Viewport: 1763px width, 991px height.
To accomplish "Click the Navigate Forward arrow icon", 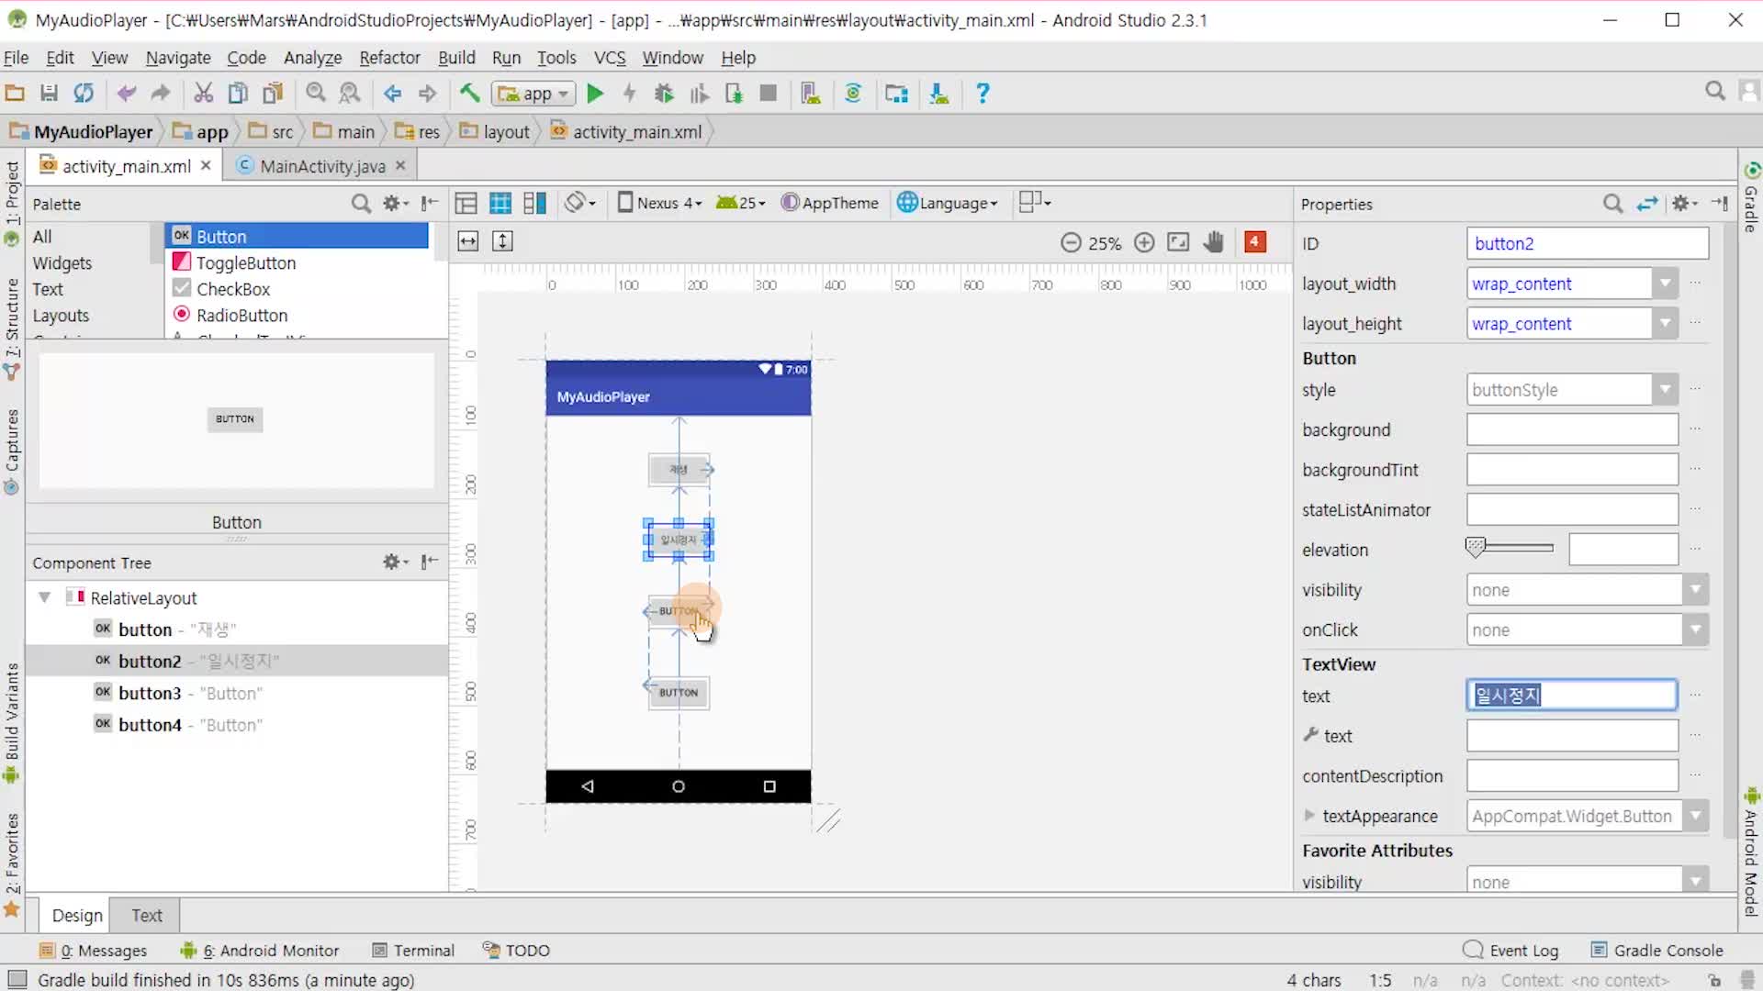I will tap(427, 94).
